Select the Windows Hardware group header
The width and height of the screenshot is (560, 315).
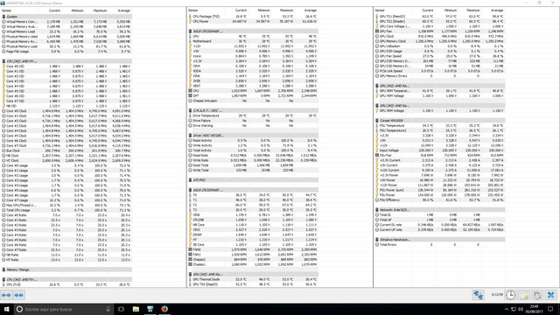(439, 240)
